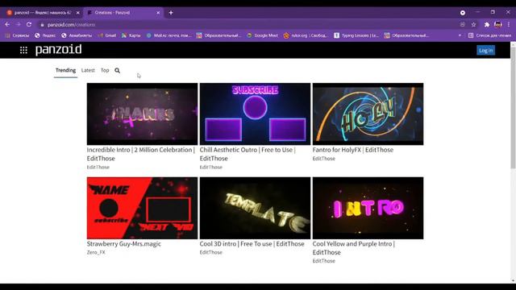Screen dimensions: 516x290
Task: Click the Cool Yellow and Purple Intro title
Action: (354, 248)
